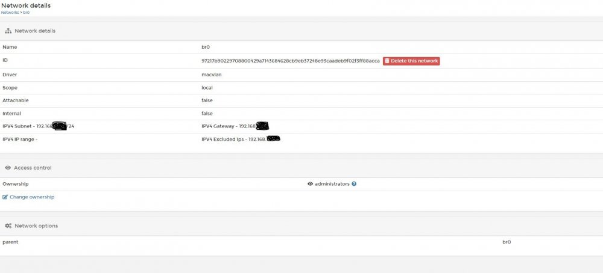Open the Change ownership link

[32, 197]
